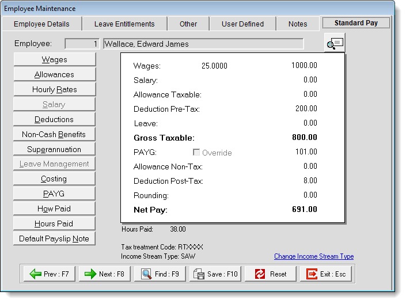
Task: Open the Leave Entitlements tab
Action: 124,24
